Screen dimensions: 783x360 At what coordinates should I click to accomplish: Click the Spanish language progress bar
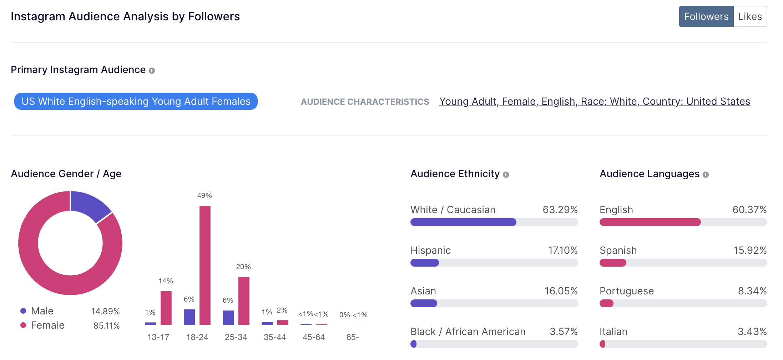tap(683, 263)
